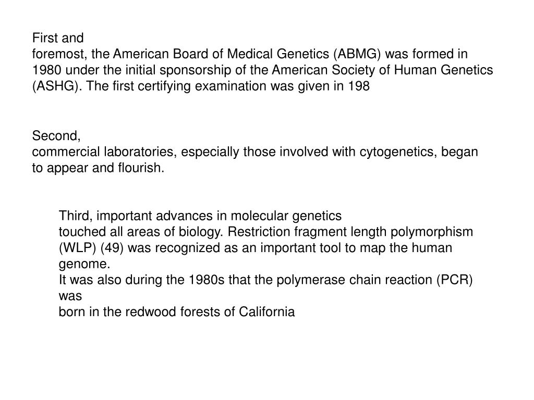
Task: Click 'Restriction fragment length polymorphism' phrase
Action: click(x=350, y=232)
